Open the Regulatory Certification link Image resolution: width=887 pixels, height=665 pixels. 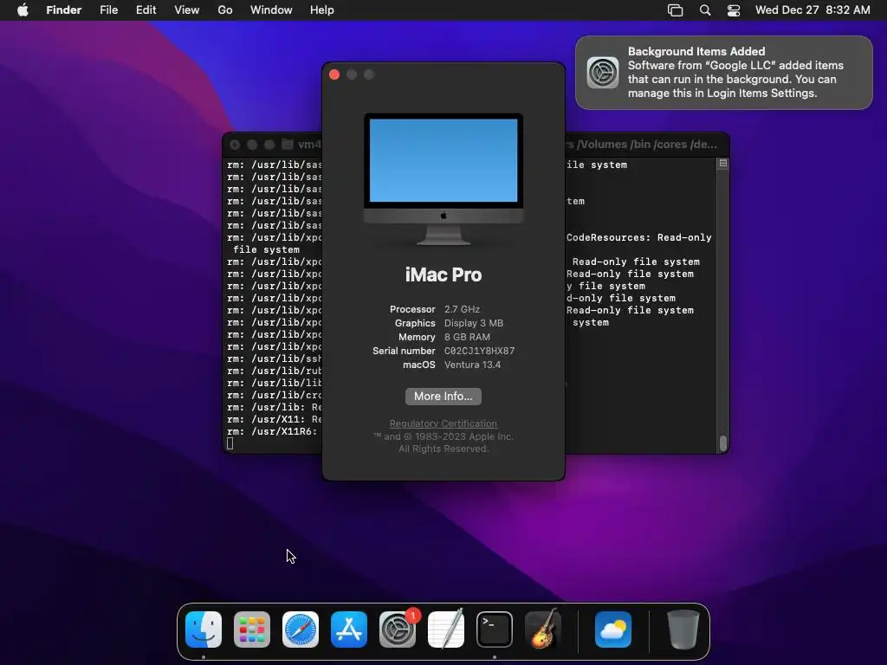click(x=443, y=423)
